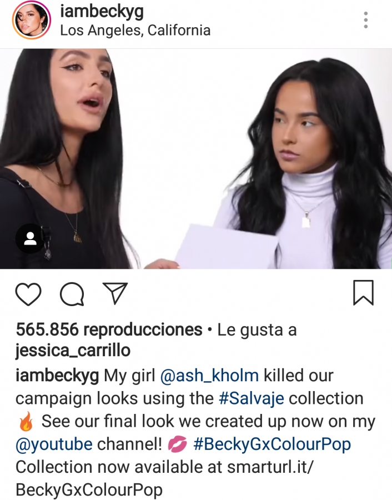View the 565.856 reproducciones count
Image resolution: width=392 pixels, height=500 pixels.
point(109,329)
